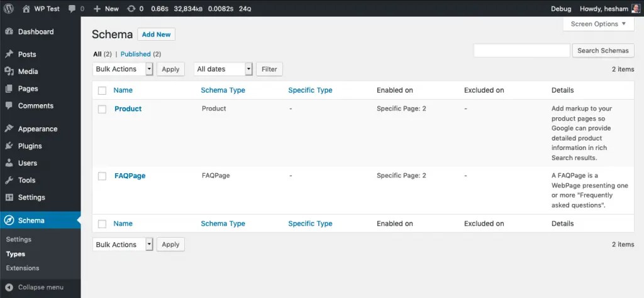
Task: Open the Posts pushpin icon in sidebar
Action: pyautogui.click(x=9, y=54)
